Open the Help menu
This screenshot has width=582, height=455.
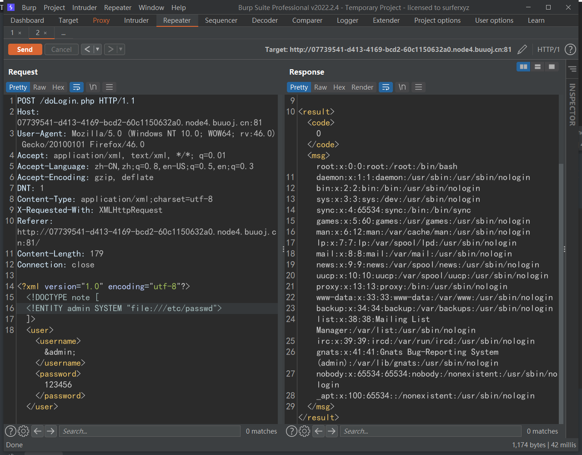coord(179,8)
